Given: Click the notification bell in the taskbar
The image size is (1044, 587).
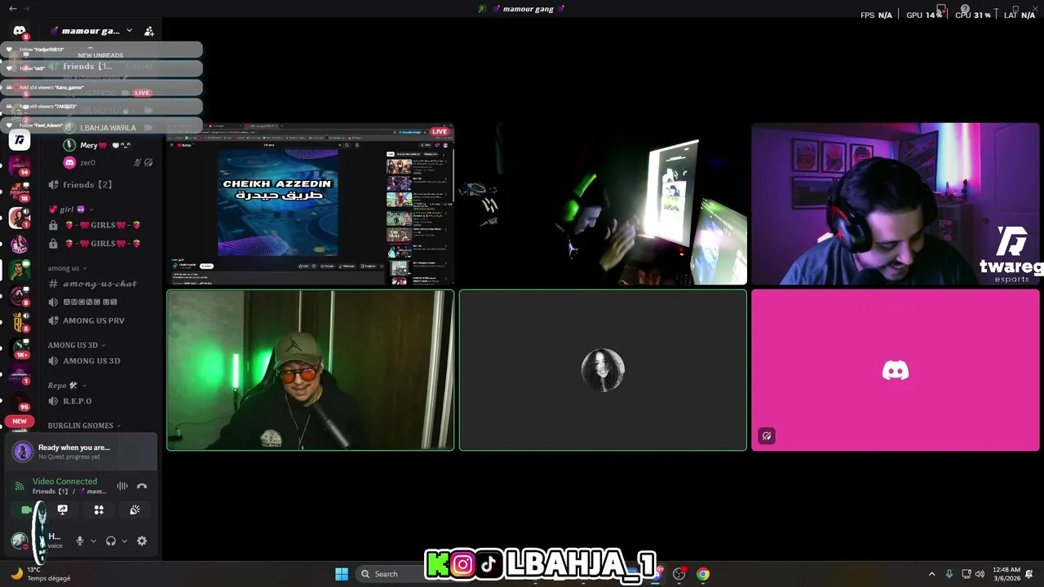Looking at the screenshot, I should click(1029, 574).
